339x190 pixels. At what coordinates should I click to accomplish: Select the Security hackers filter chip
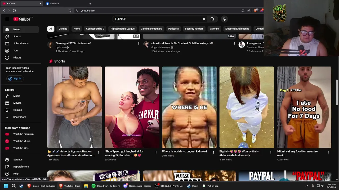click(194, 29)
